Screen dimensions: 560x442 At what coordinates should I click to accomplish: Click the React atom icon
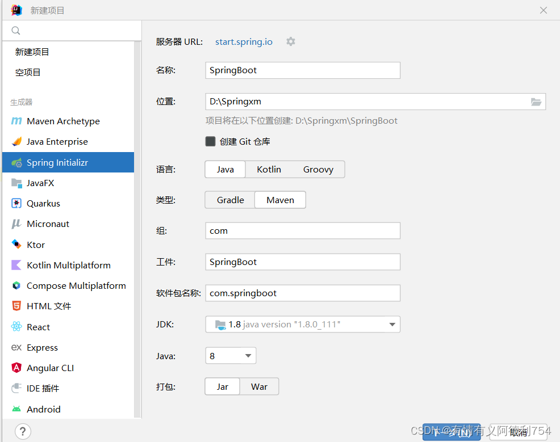click(x=16, y=326)
